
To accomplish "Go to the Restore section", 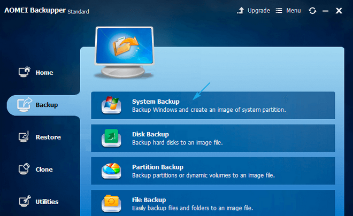I will (x=48, y=137).
